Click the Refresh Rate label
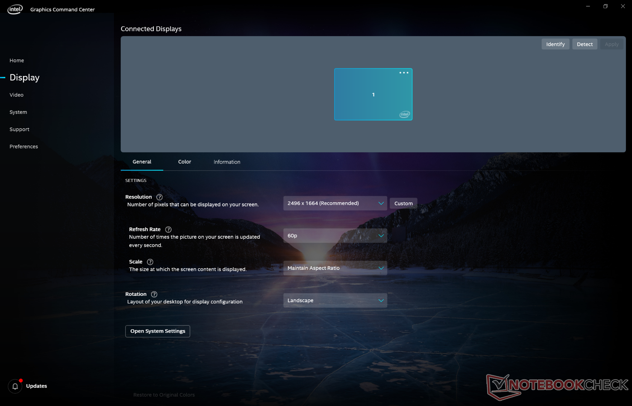 (145, 229)
